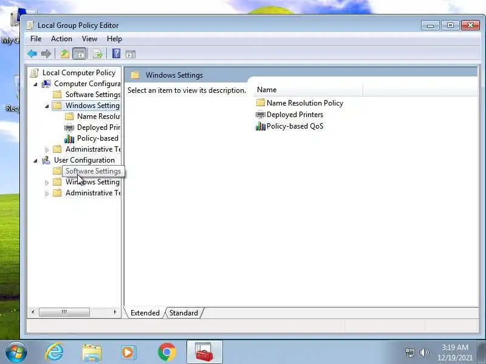Image resolution: width=486 pixels, height=364 pixels.
Task: Select Local Computer Policy root node
Action: [x=79, y=73]
